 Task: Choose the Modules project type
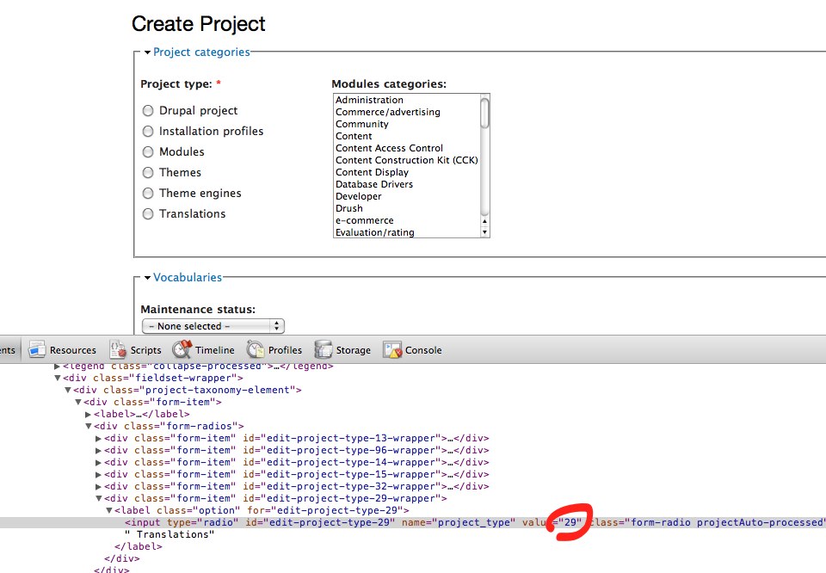coord(148,152)
